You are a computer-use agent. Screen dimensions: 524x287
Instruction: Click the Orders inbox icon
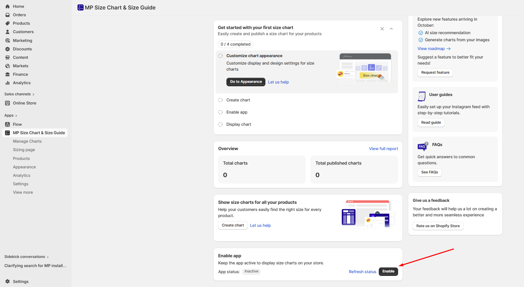[7, 15]
